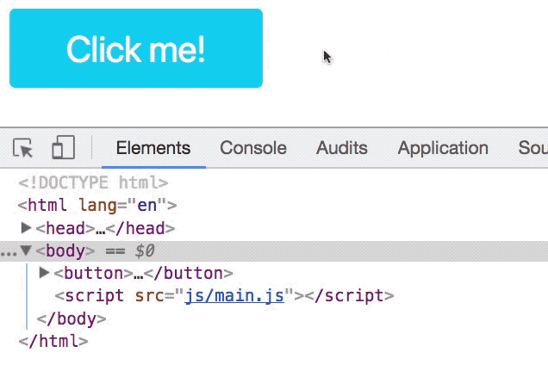Select the DOCTYPE html line

[93, 182]
